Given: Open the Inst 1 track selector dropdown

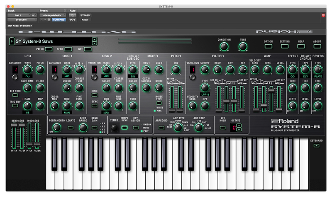Looking at the screenshot, I should [x=19, y=15].
